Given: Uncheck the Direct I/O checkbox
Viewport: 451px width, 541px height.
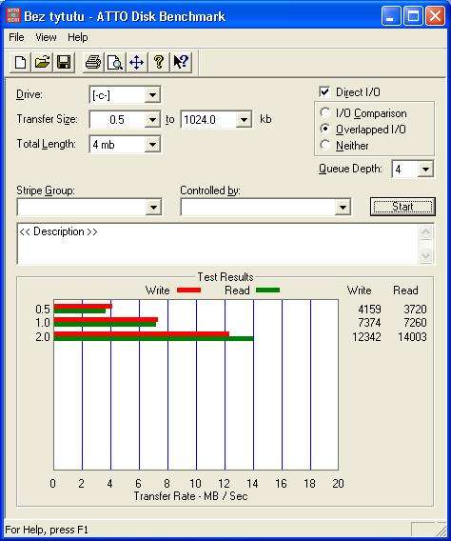Looking at the screenshot, I should [324, 91].
